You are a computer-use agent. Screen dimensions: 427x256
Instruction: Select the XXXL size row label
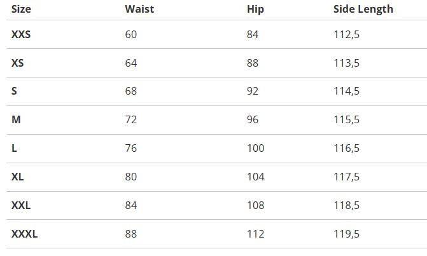pos(24,234)
